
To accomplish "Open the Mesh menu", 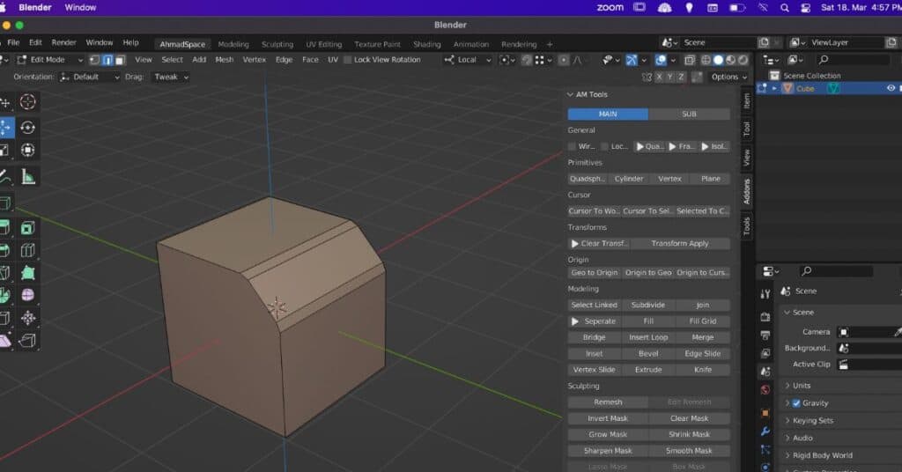I will tap(224, 60).
